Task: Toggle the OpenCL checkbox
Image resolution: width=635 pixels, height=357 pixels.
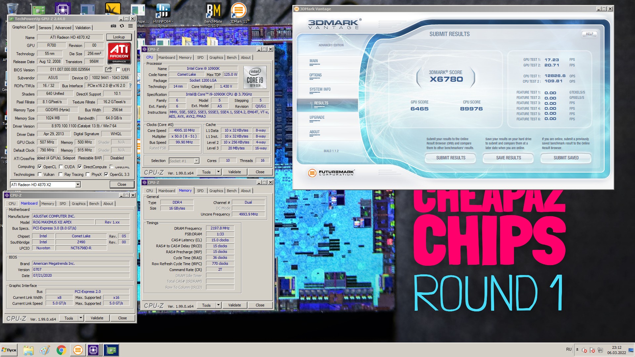Action: click(40, 167)
